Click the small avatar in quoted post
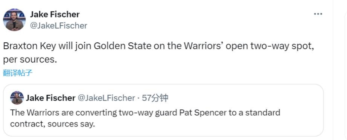This screenshot has width=347, height=140. [17, 98]
